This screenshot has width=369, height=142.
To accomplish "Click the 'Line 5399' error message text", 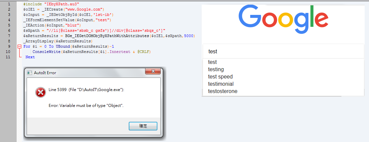I will pos(87,90).
